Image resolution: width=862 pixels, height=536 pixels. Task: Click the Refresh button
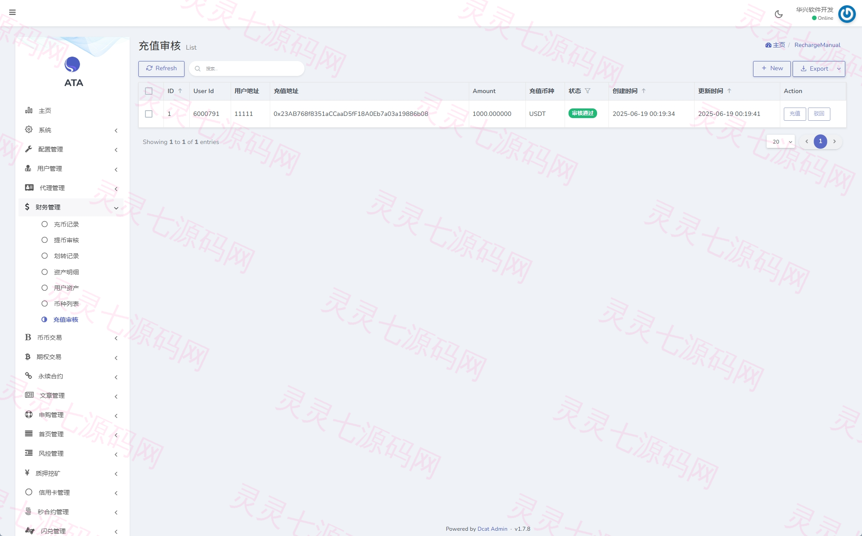coord(161,68)
